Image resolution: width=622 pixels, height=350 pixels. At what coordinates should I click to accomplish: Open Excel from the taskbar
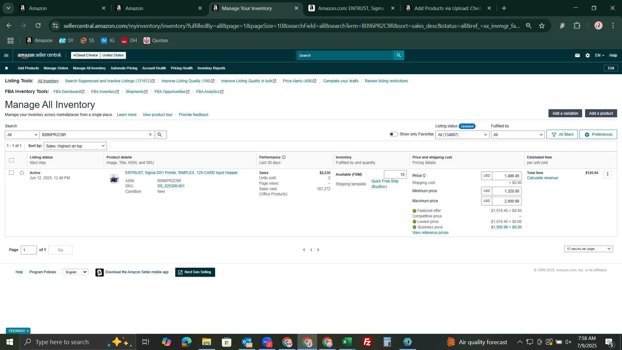tap(347, 342)
